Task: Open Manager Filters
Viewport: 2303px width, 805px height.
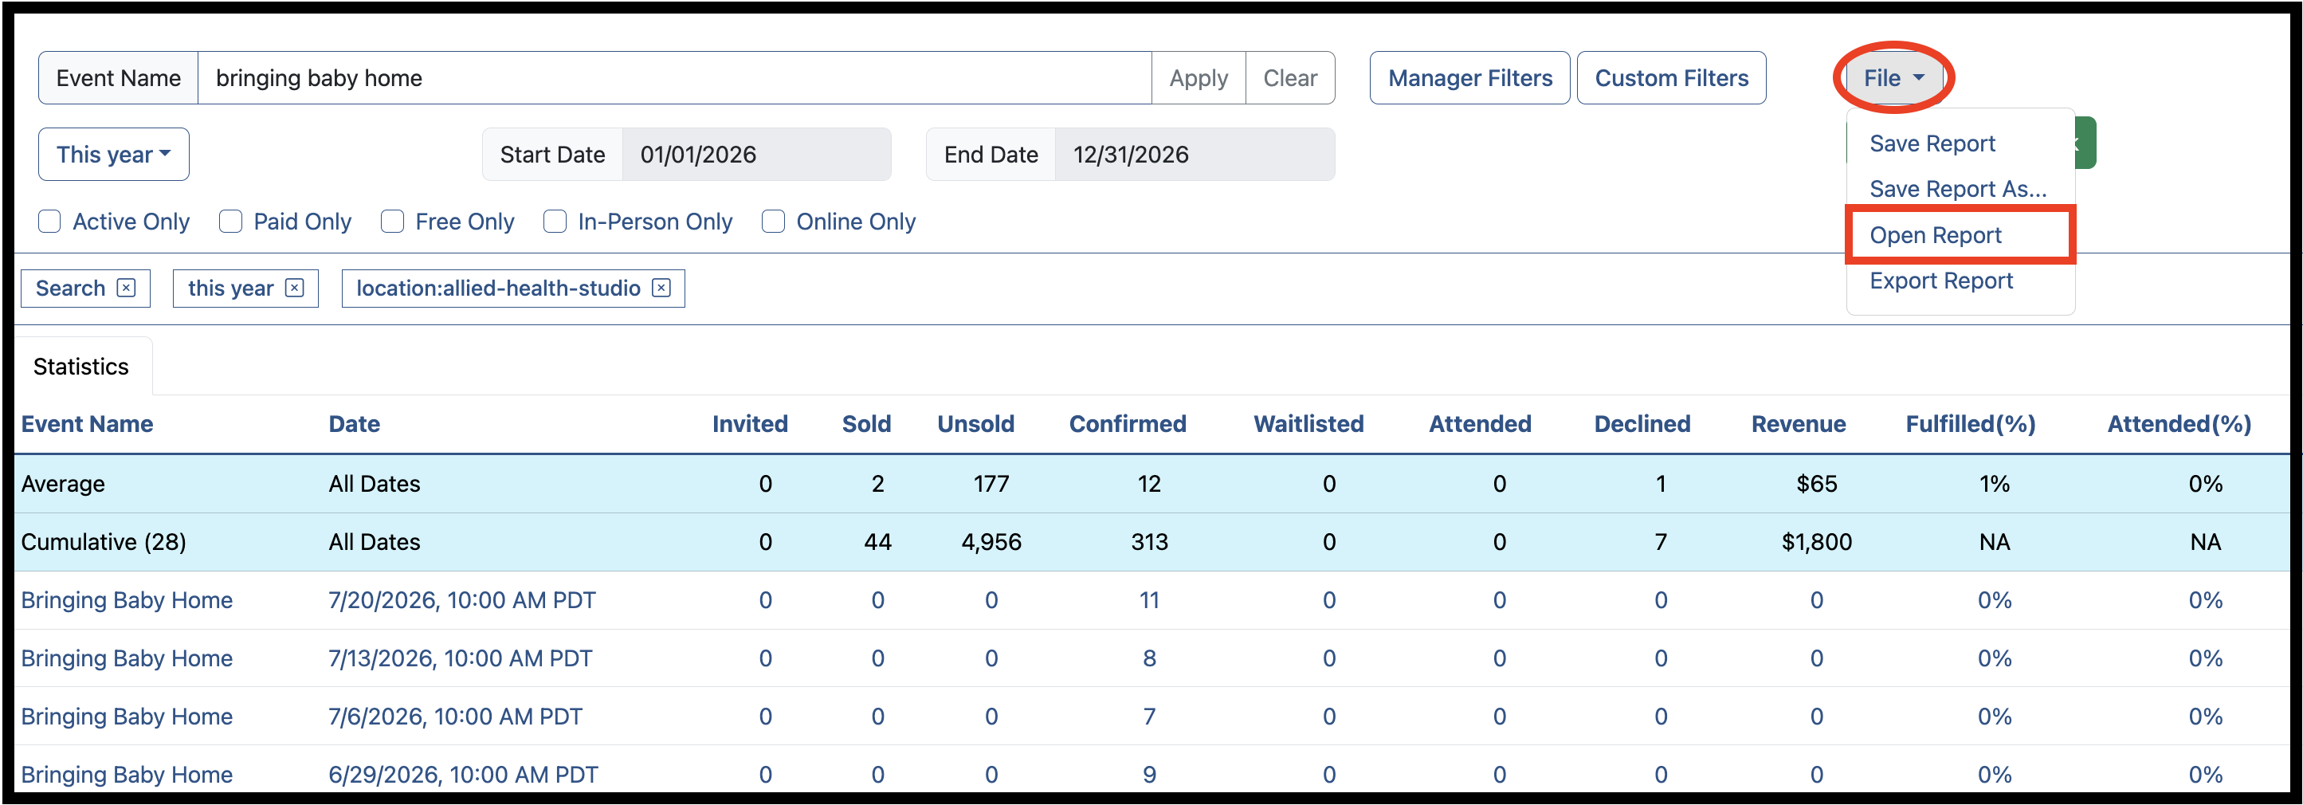Action: (x=1469, y=78)
